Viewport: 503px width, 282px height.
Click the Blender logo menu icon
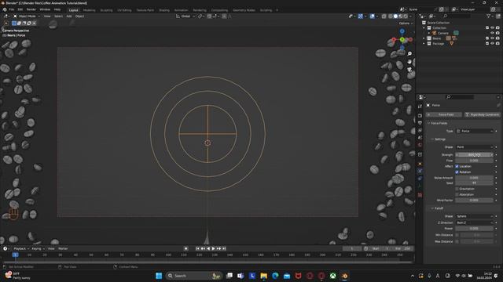coord(5,10)
